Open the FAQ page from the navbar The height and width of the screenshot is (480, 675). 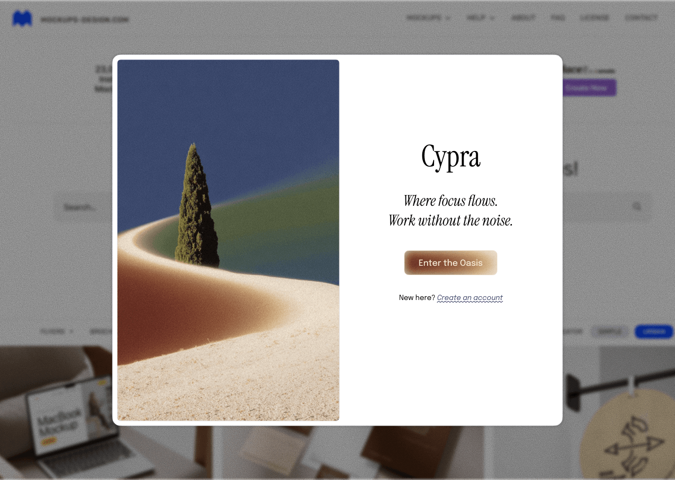pos(557,18)
